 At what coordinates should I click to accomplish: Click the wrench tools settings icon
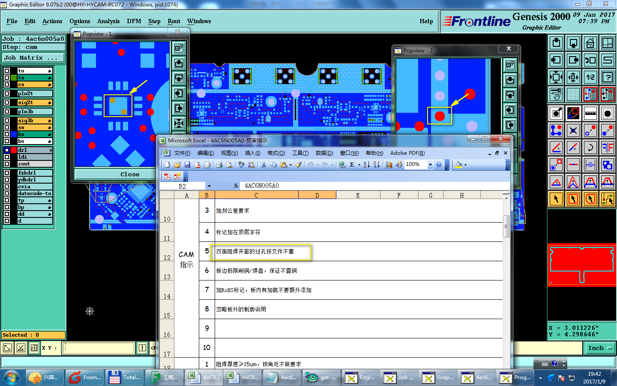click(x=556, y=94)
